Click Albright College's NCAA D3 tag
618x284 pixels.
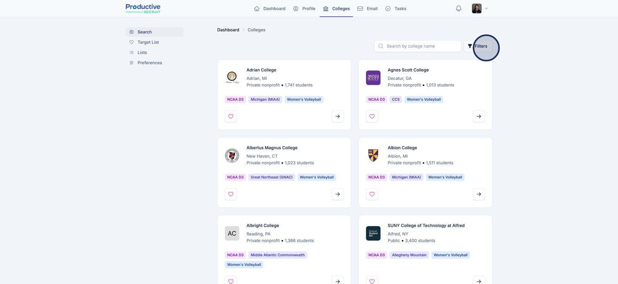235,255
